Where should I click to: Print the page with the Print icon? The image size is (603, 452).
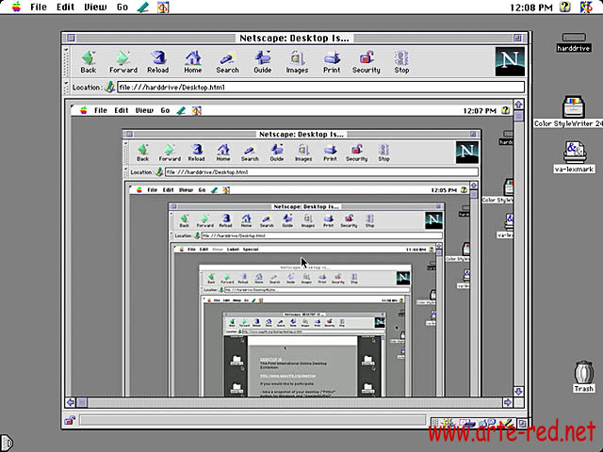[332, 60]
